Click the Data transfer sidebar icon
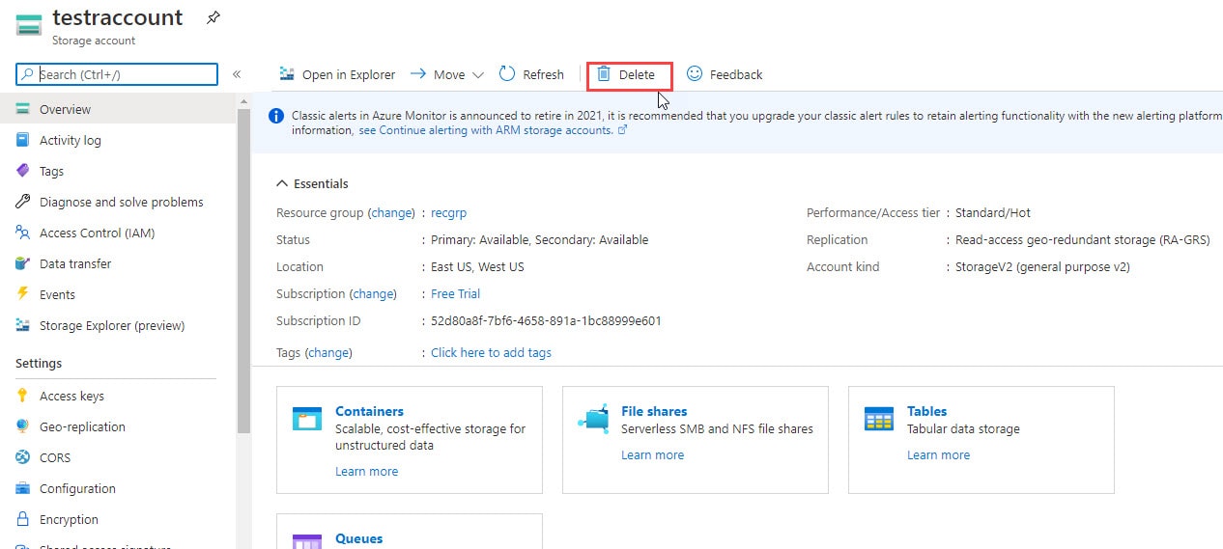The width and height of the screenshot is (1223, 549). 22,263
